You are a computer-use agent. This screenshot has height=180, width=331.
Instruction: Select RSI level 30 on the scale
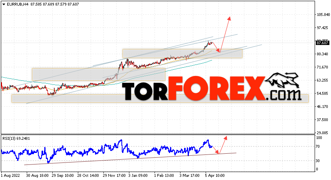[317, 161]
